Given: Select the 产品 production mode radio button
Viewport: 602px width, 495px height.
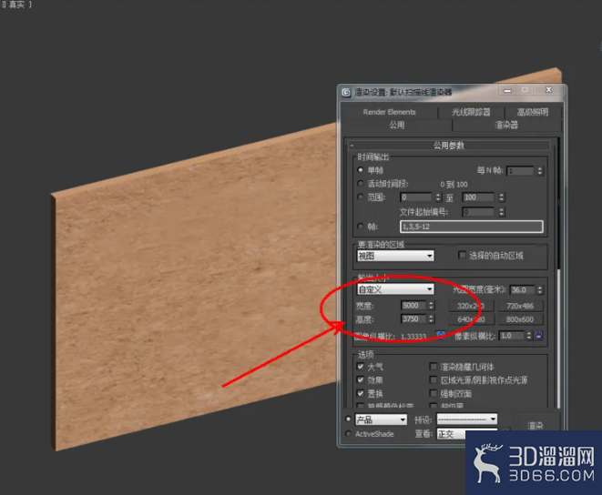Looking at the screenshot, I should point(348,419).
